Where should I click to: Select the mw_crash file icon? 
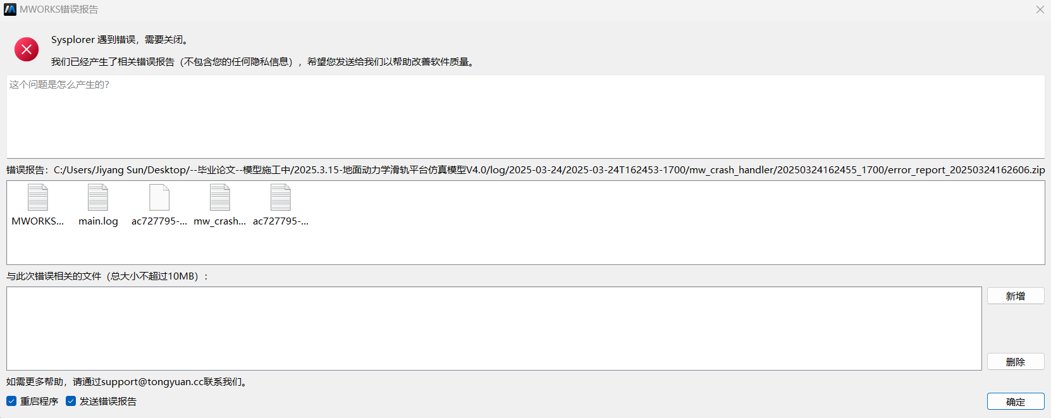point(220,197)
